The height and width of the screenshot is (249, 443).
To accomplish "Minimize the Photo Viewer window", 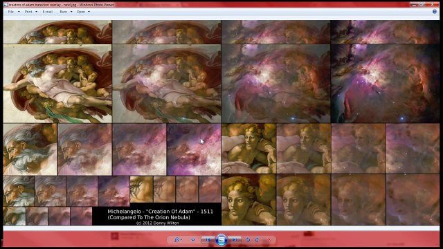I will point(414,4).
